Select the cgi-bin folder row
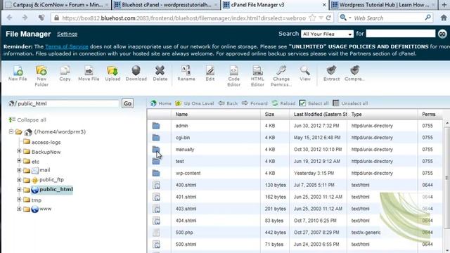The width and height of the screenshot is (450, 253). pos(295,138)
